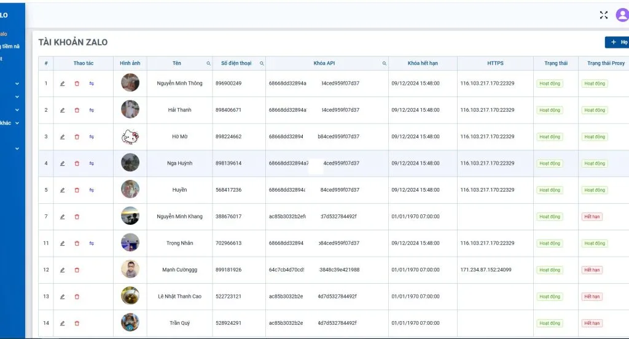This screenshot has height=339, width=629.
Task: Expand the 'khác' sidebar menu chevron
Action: 17,123
